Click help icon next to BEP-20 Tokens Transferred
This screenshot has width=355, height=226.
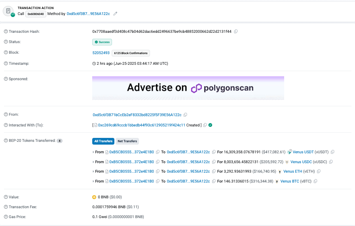6,140
